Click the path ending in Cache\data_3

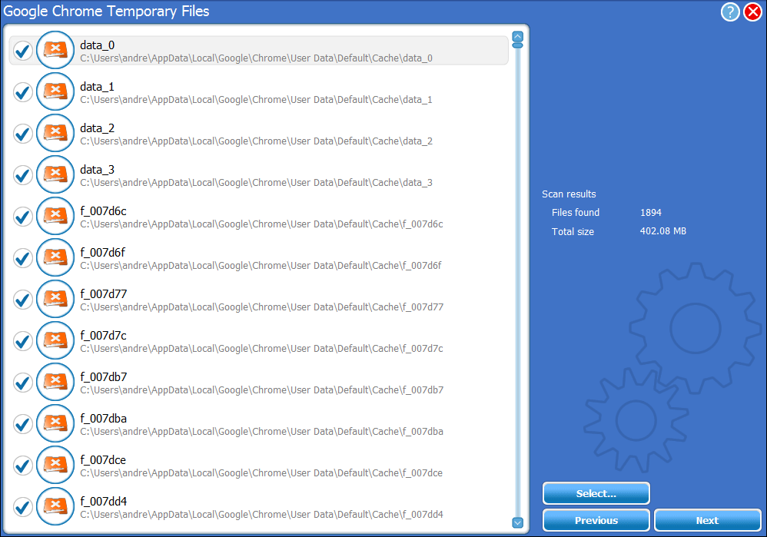click(x=257, y=183)
